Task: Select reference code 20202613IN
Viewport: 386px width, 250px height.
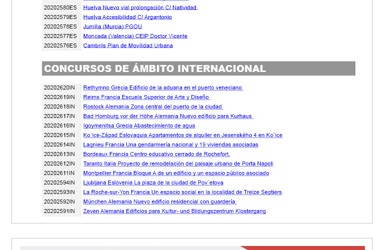Action: click(59, 154)
